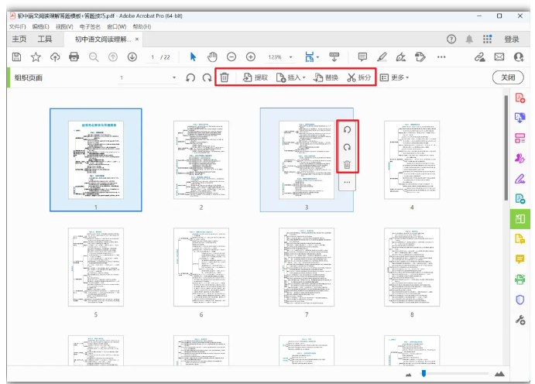
Task: Open the 窗口(W) menu
Action: (116, 26)
